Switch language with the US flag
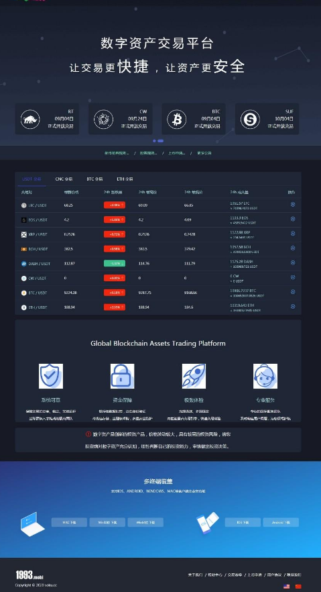 click(x=287, y=587)
